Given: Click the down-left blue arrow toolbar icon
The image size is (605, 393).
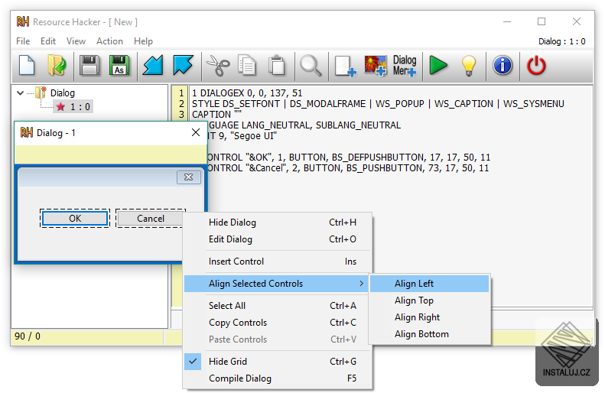Looking at the screenshot, I should coord(153,65).
